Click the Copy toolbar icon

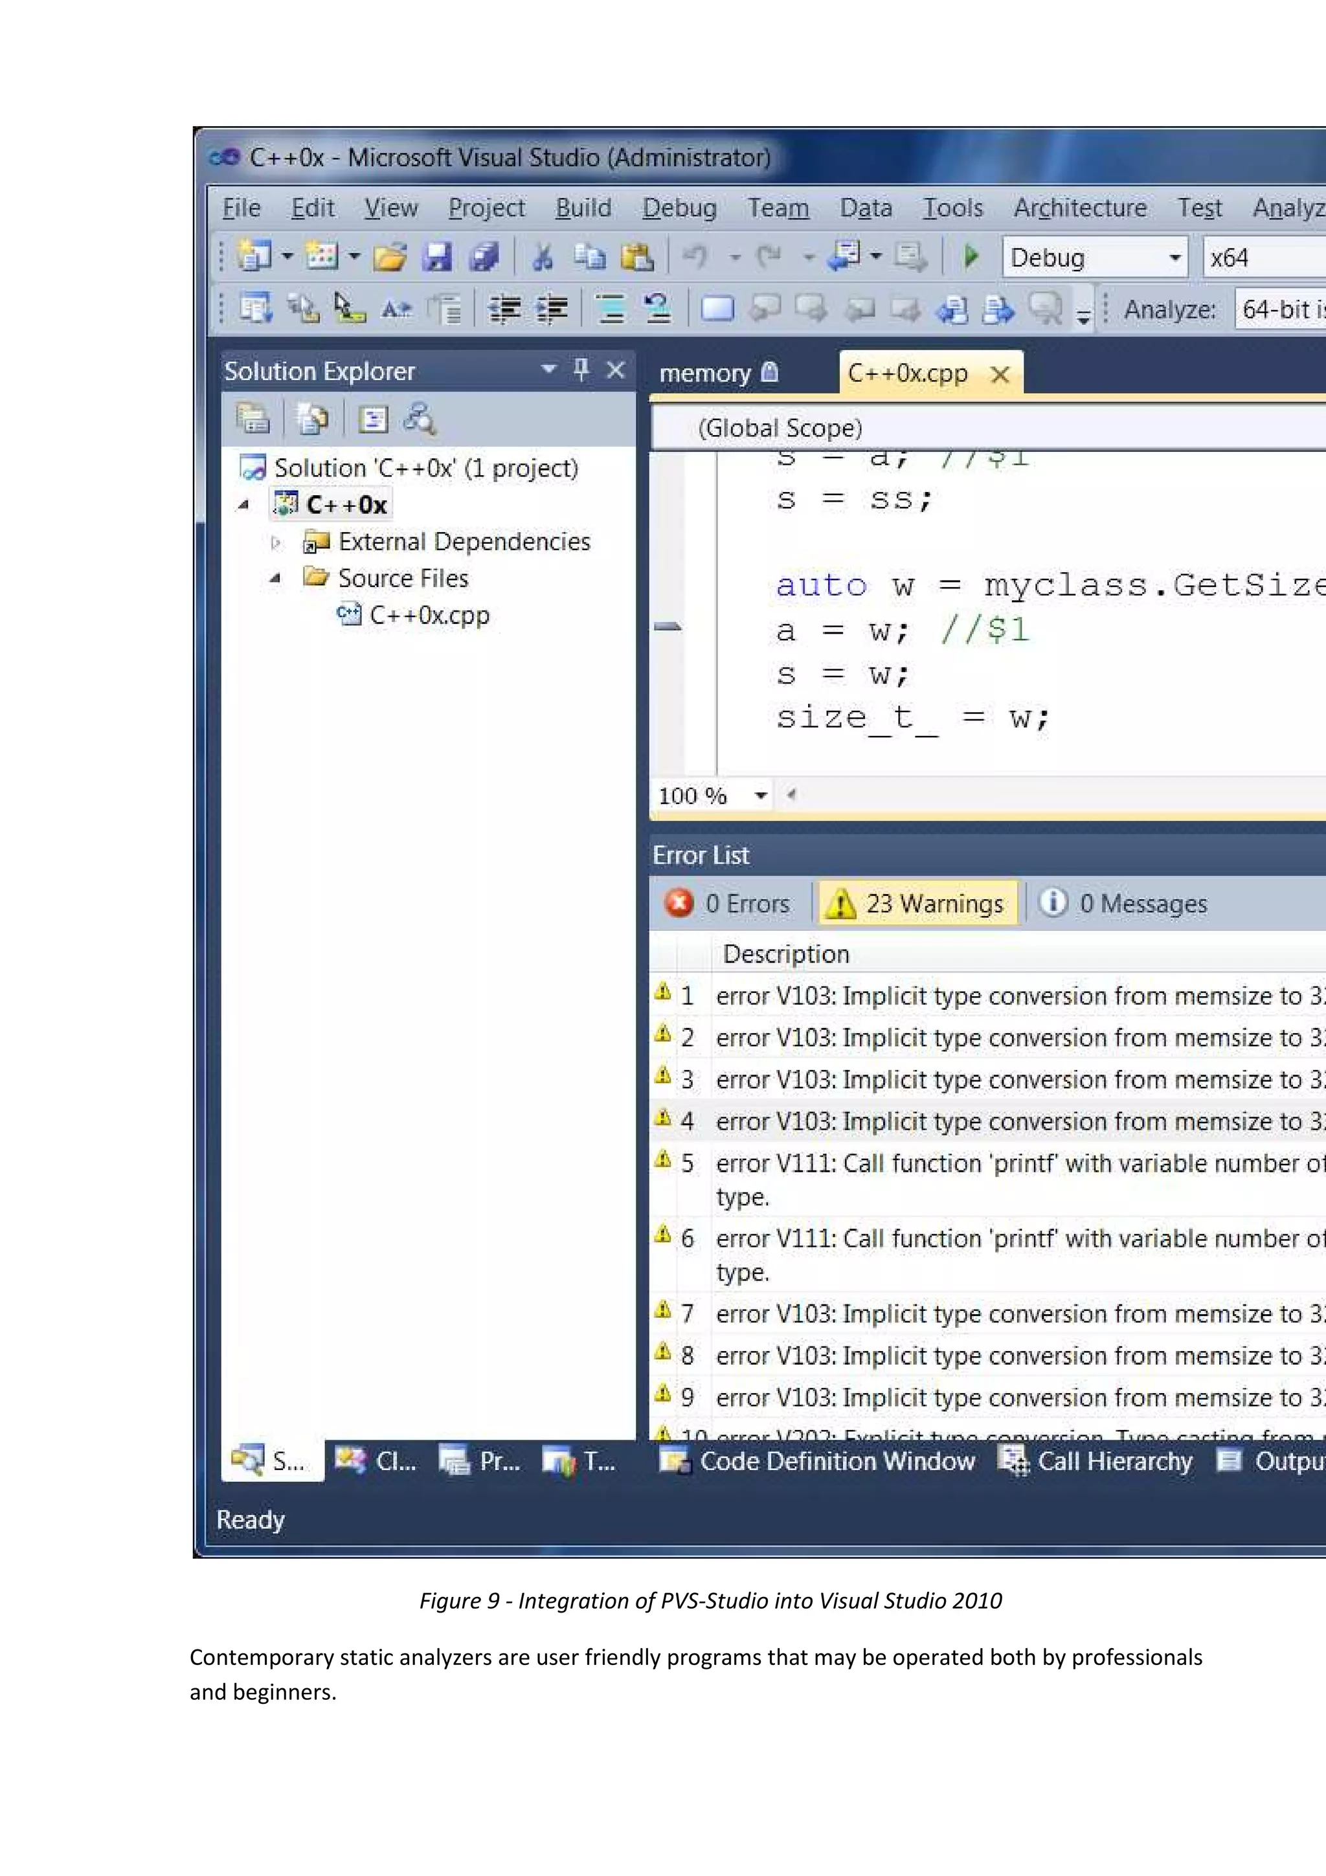point(589,258)
